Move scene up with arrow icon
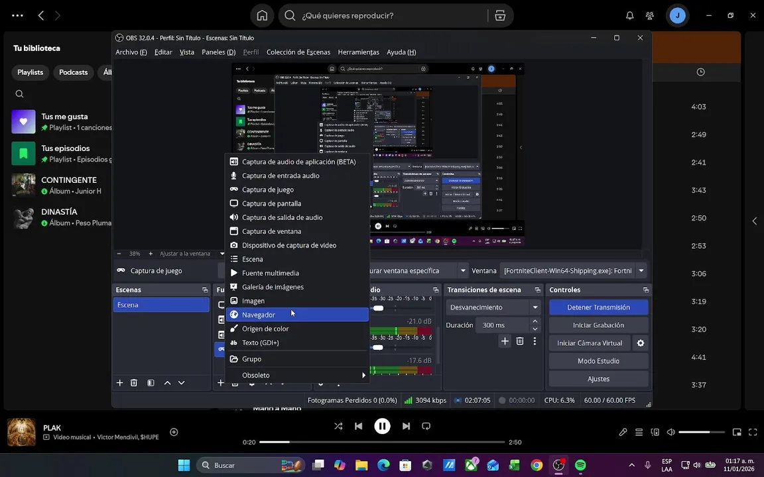The image size is (764, 477). [x=167, y=383]
